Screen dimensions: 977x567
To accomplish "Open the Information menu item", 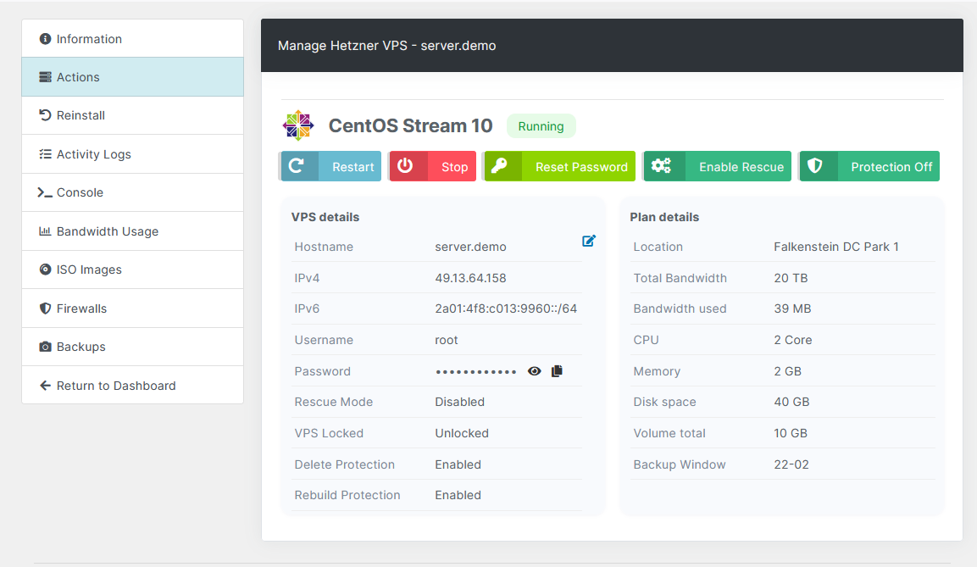I will point(133,39).
